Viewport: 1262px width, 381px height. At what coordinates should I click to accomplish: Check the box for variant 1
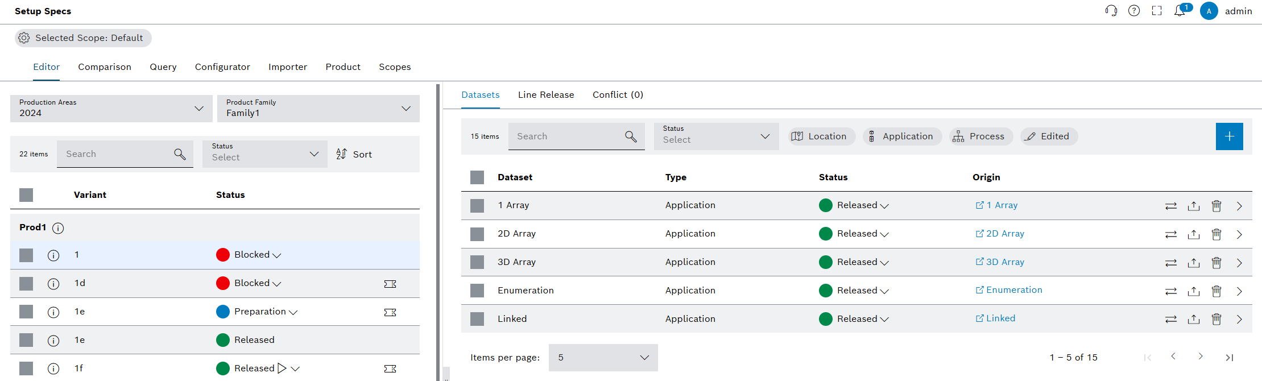(x=26, y=255)
